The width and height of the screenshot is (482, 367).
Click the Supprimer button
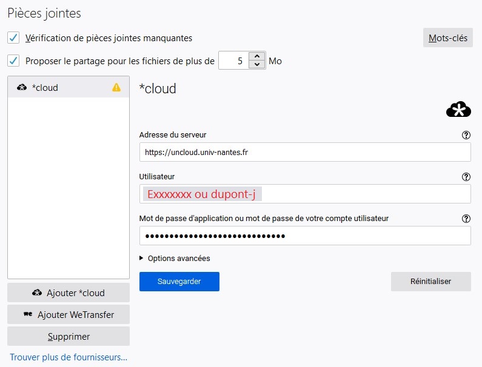(x=69, y=337)
